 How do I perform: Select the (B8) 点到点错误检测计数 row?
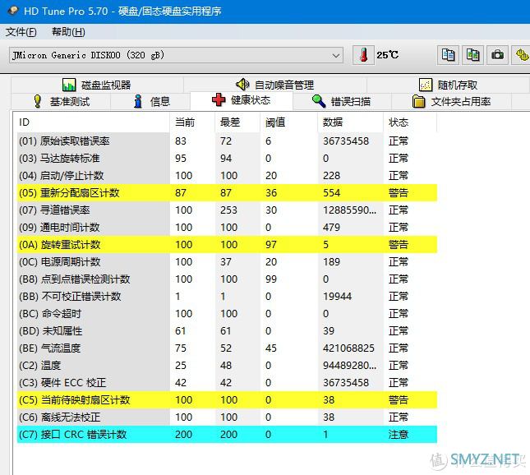(x=227, y=279)
